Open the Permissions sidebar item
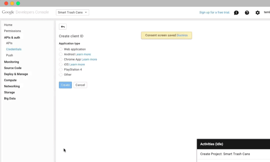 coord(12,31)
